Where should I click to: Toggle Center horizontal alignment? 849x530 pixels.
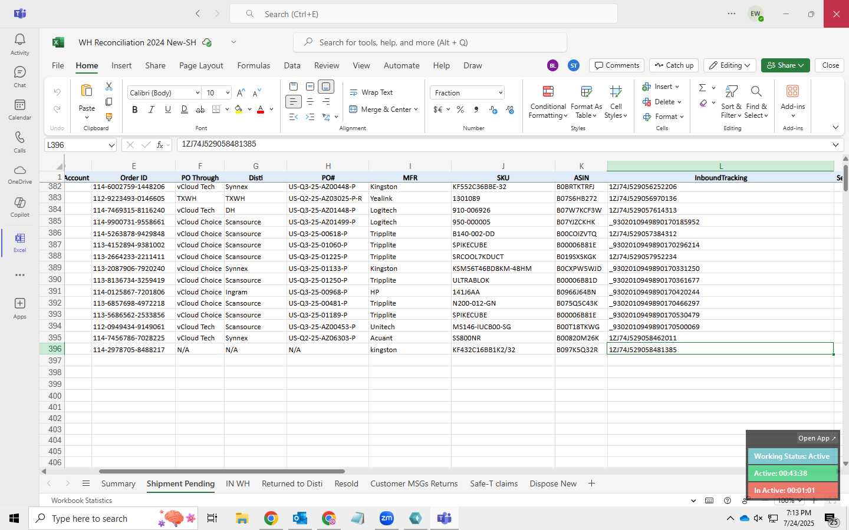[310, 102]
